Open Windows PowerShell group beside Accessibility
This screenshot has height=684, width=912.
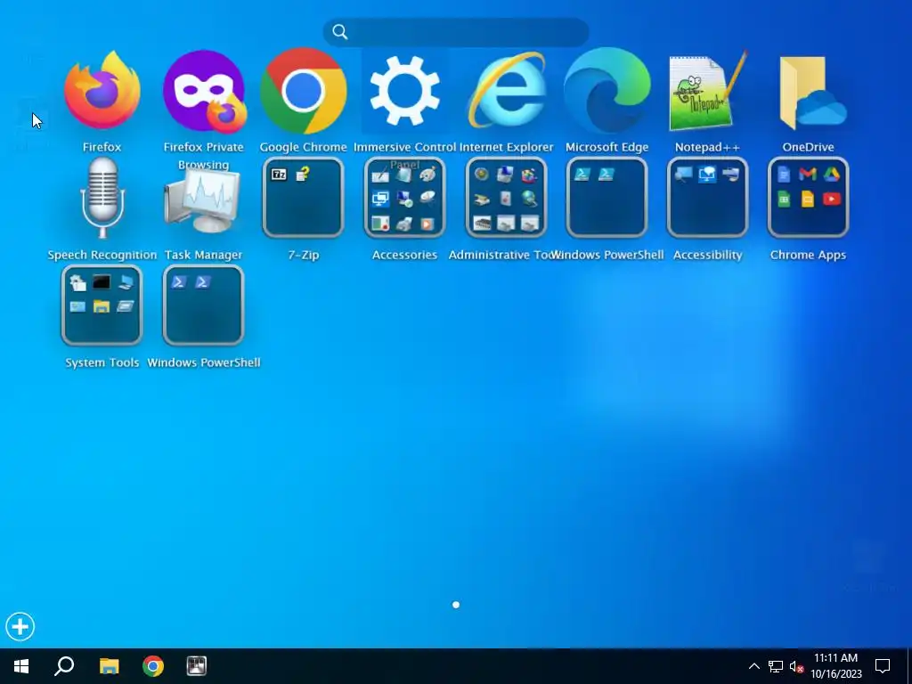click(x=607, y=198)
